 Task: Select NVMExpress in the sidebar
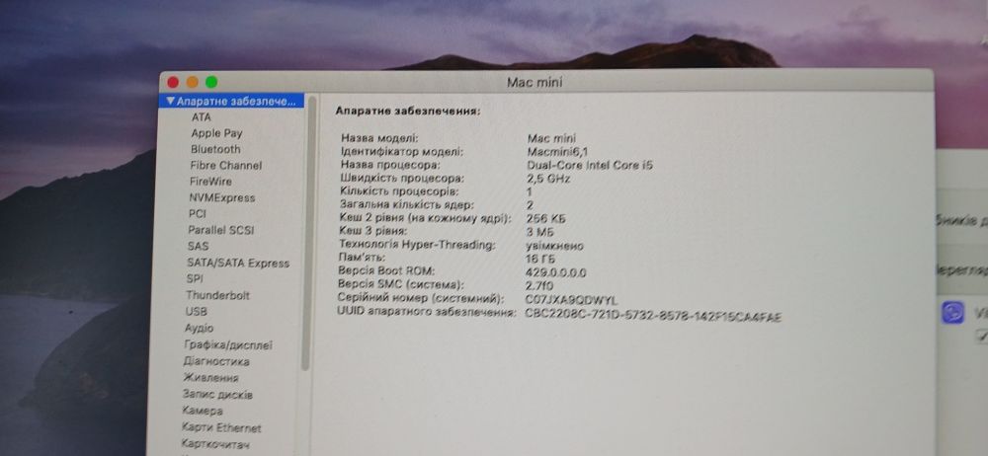[x=221, y=197]
